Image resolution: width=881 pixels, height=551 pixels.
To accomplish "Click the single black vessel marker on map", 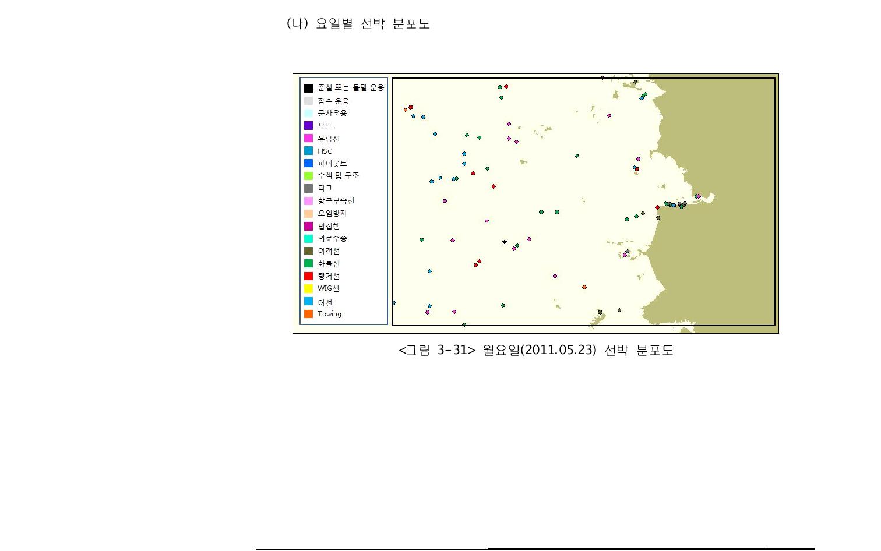I will (x=505, y=242).
